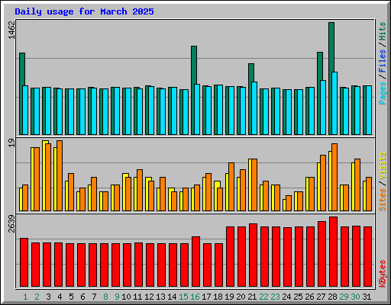The image size is (391, 305).
Task: Click day 7 label on x-axis
Action: 94,297
